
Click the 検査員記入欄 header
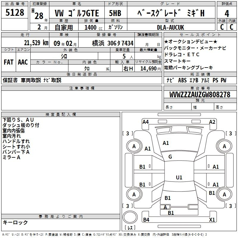click(x=61, y=115)
